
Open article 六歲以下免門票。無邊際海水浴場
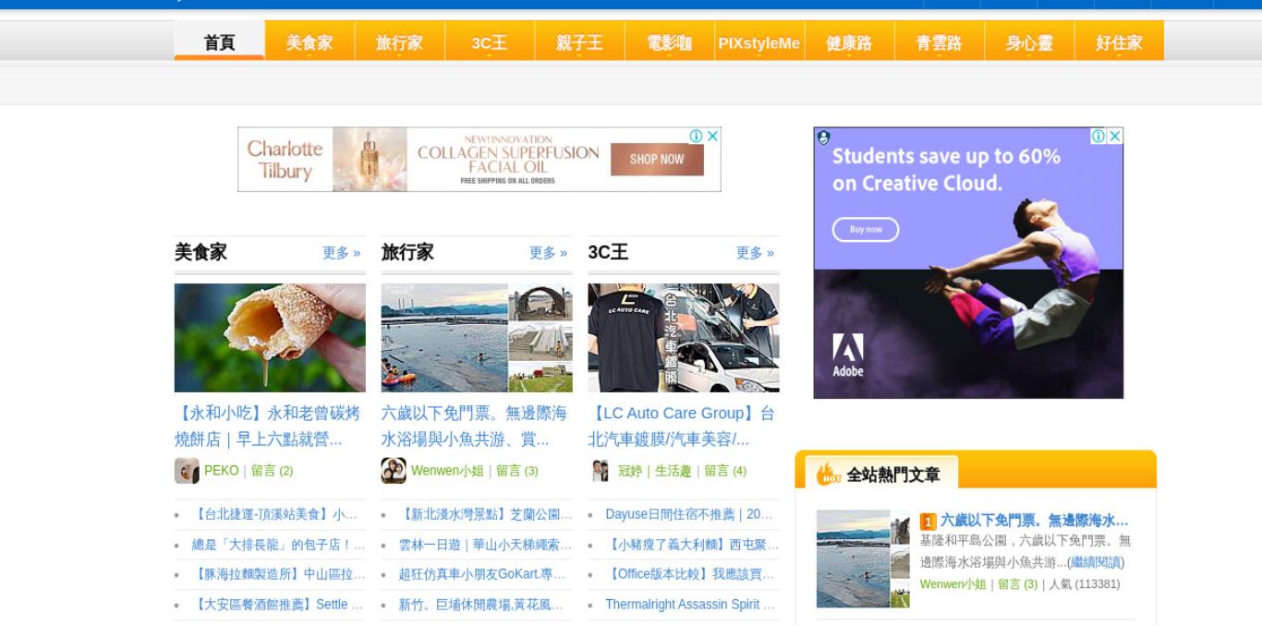475,426
